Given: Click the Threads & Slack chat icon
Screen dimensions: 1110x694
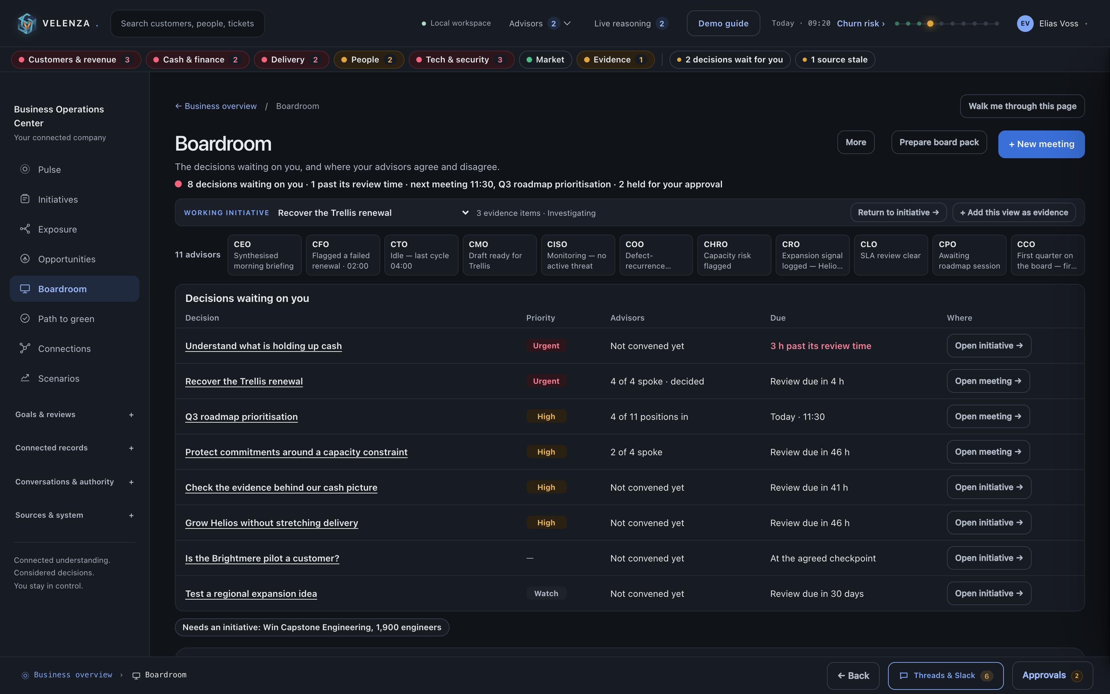Looking at the screenshot, I should [904, 676].
